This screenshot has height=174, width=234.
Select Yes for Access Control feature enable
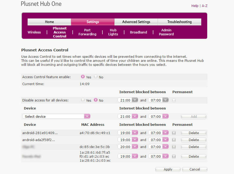[83, 77]
